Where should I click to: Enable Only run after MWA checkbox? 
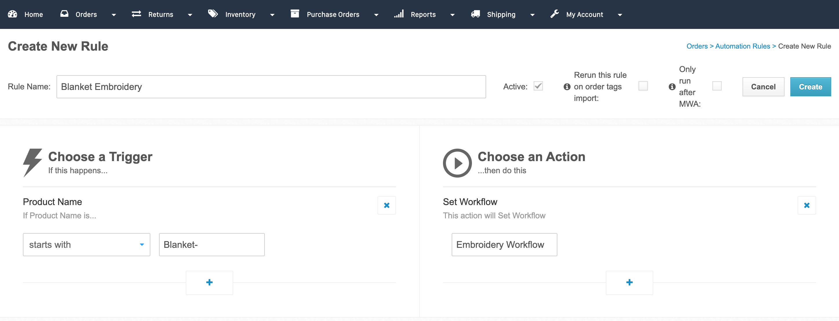pos(717,86)
